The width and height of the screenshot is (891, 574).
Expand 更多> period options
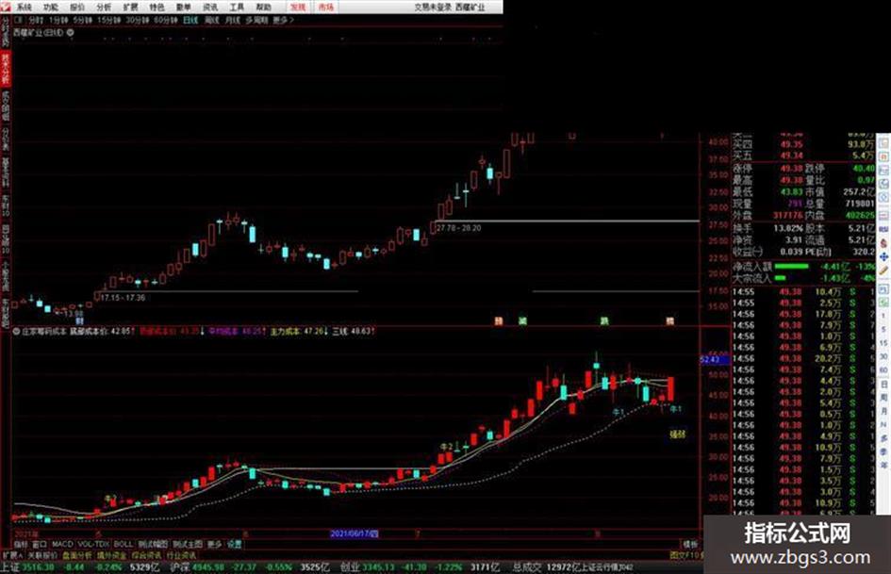tap(283, 20)
